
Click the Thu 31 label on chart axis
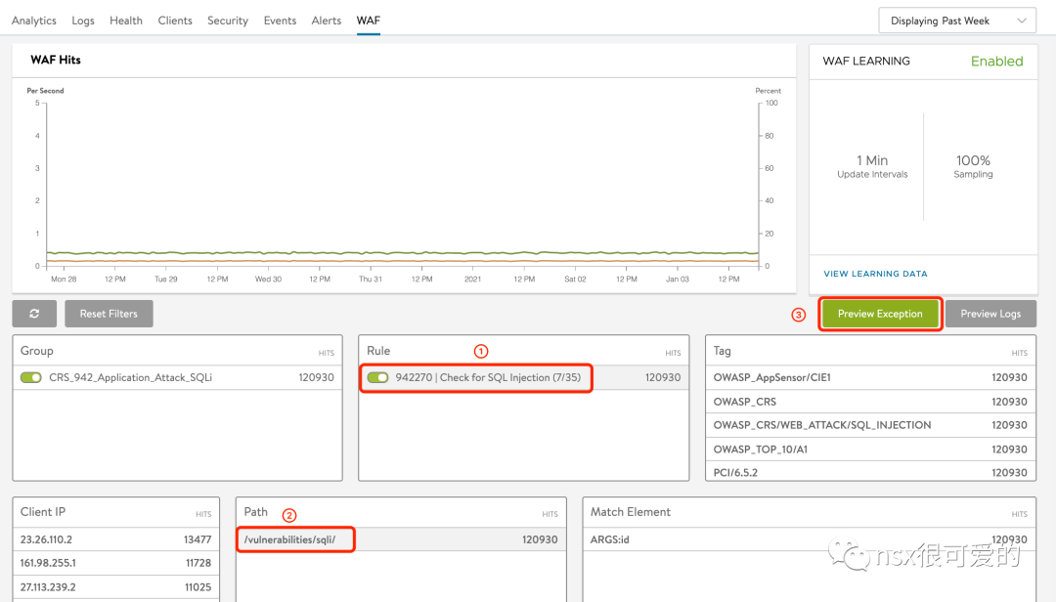click(x=371, y=279)
